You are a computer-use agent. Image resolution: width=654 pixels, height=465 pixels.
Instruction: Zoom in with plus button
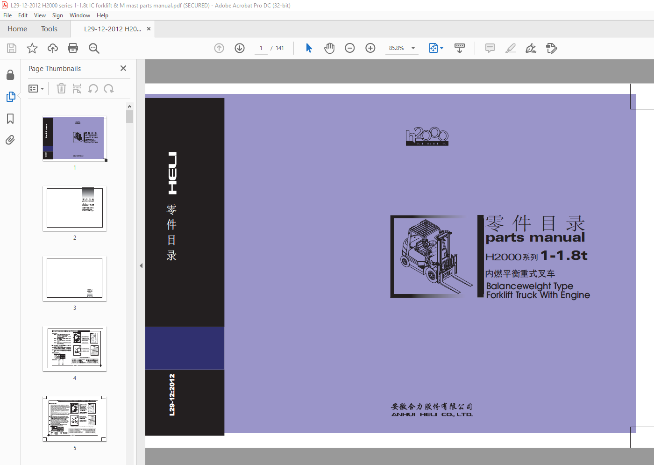pyautogui.click(x=370, y=48)
